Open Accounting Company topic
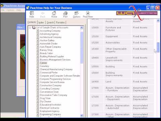Viewport: 161px width, 121px height. coord(50,31)
